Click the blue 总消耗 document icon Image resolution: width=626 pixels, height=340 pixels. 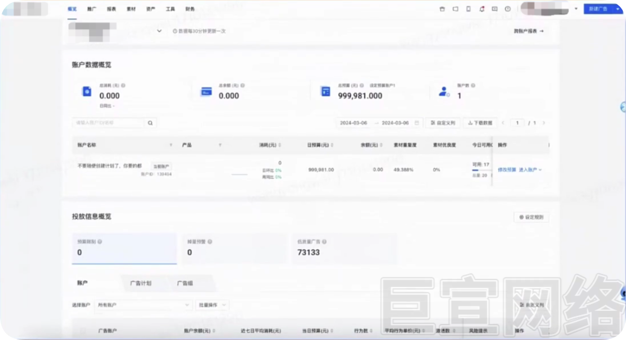[87, 91]
